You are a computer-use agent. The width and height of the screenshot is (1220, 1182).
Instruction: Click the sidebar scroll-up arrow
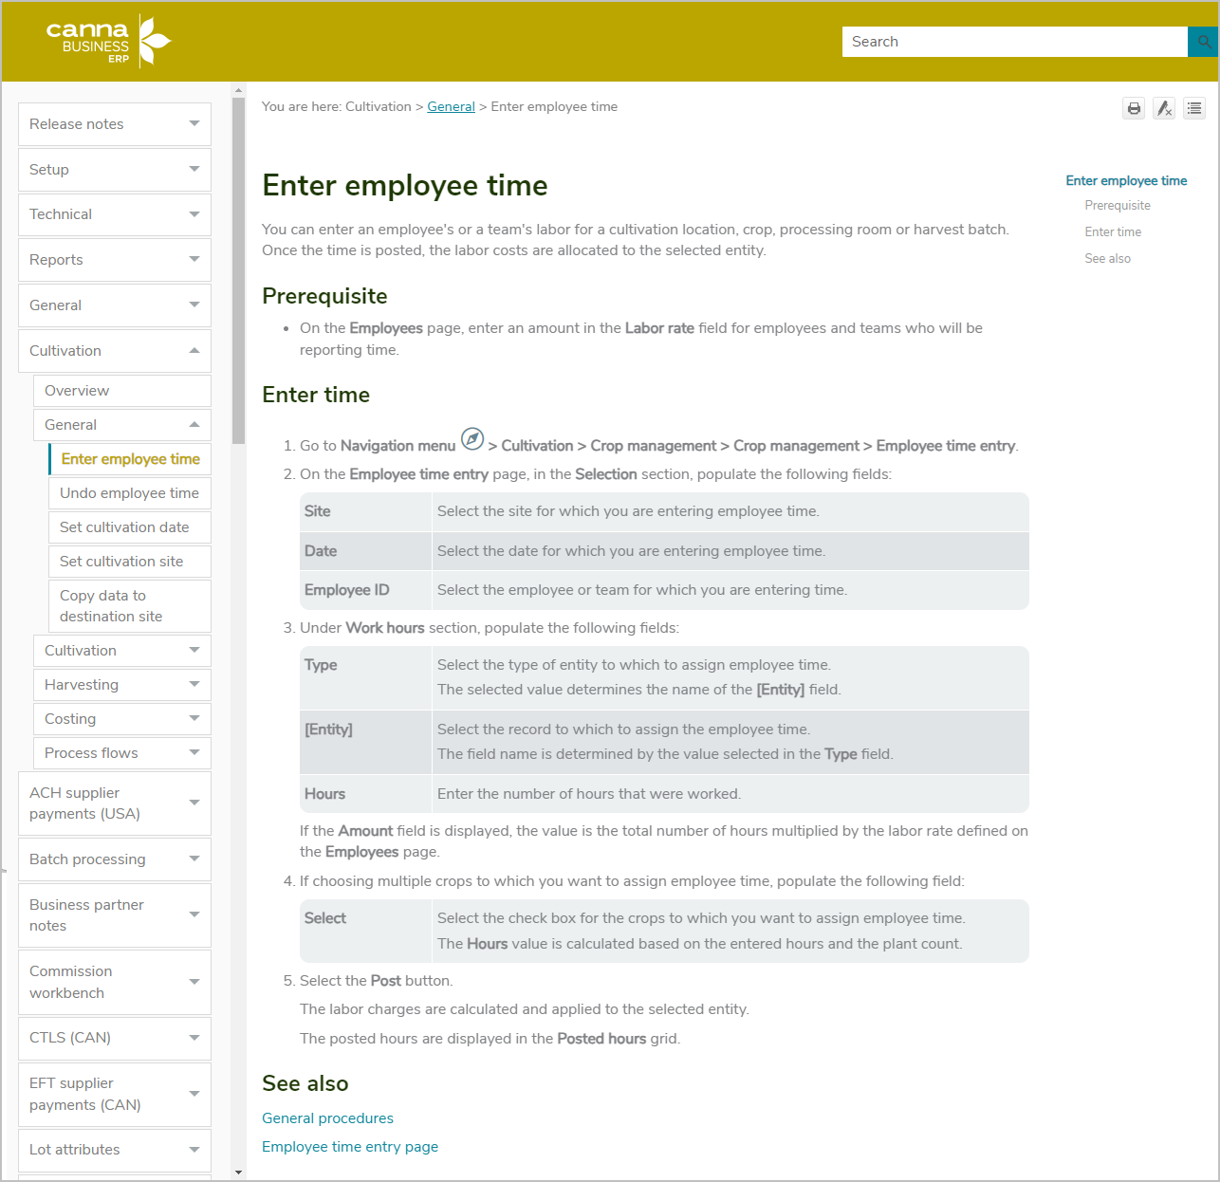tap(238, 91)
